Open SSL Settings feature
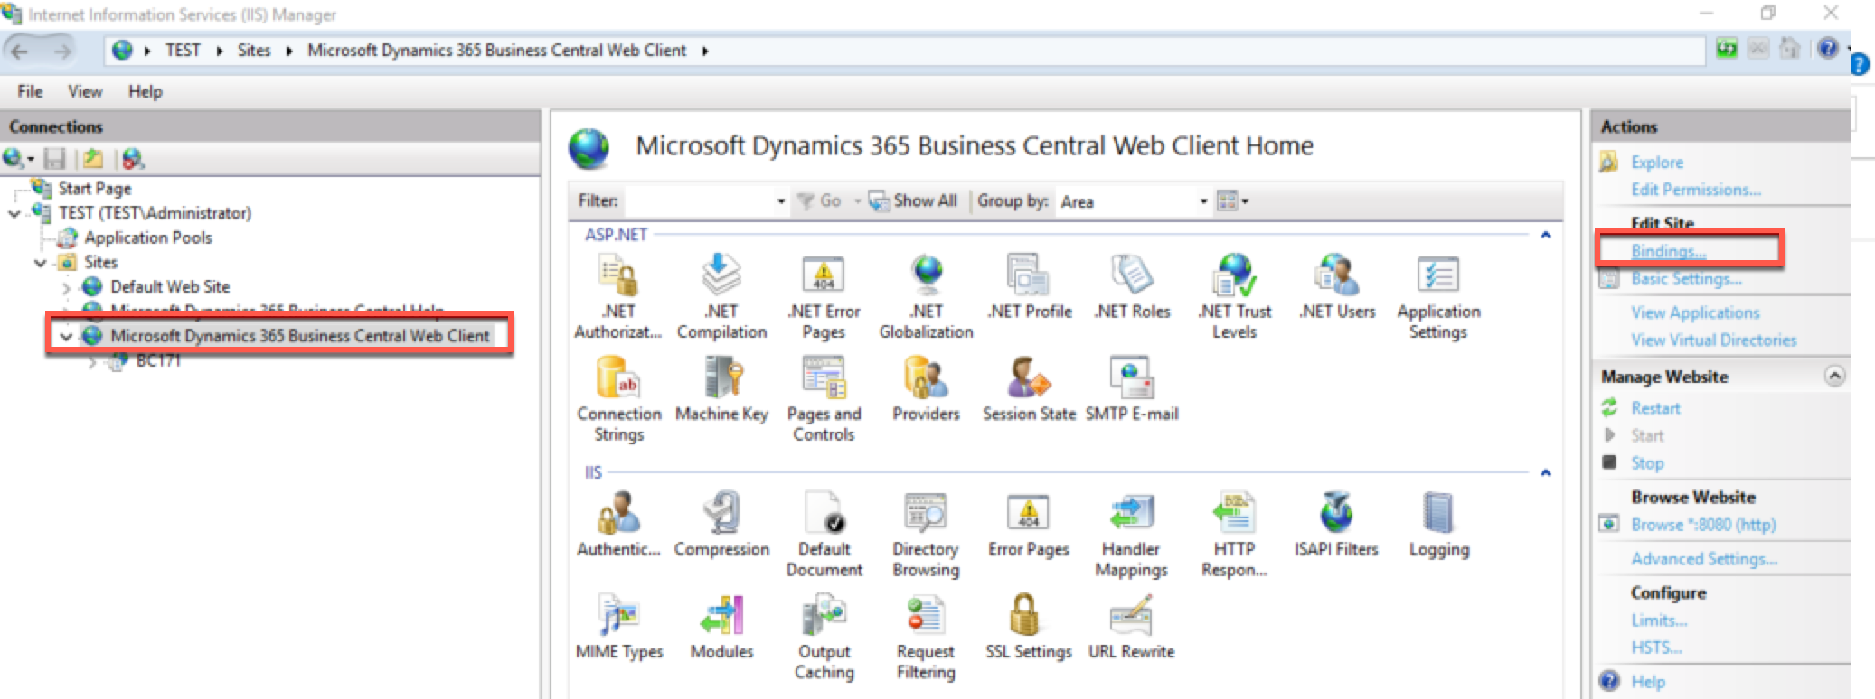The height and width of the screenshot is (699, 1875). point(1029,628)
